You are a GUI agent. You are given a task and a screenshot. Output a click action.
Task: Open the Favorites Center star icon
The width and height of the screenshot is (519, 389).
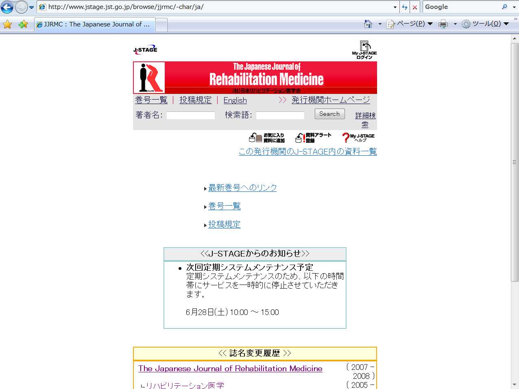[7, 24]
